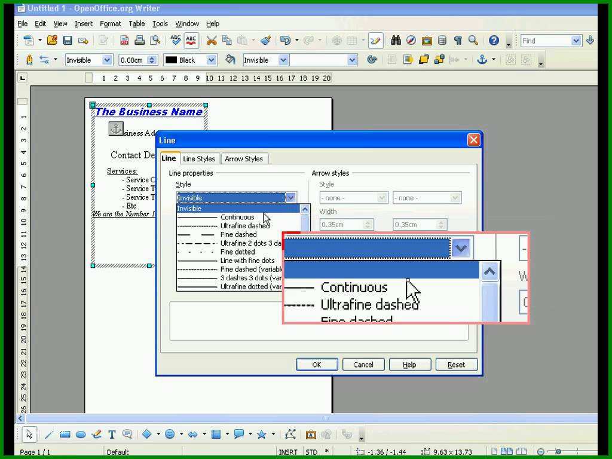The image size is (612, 459).
Task: Toggle the Points edit tool in drawing toolbar
Action: click(x=290, y=434)
